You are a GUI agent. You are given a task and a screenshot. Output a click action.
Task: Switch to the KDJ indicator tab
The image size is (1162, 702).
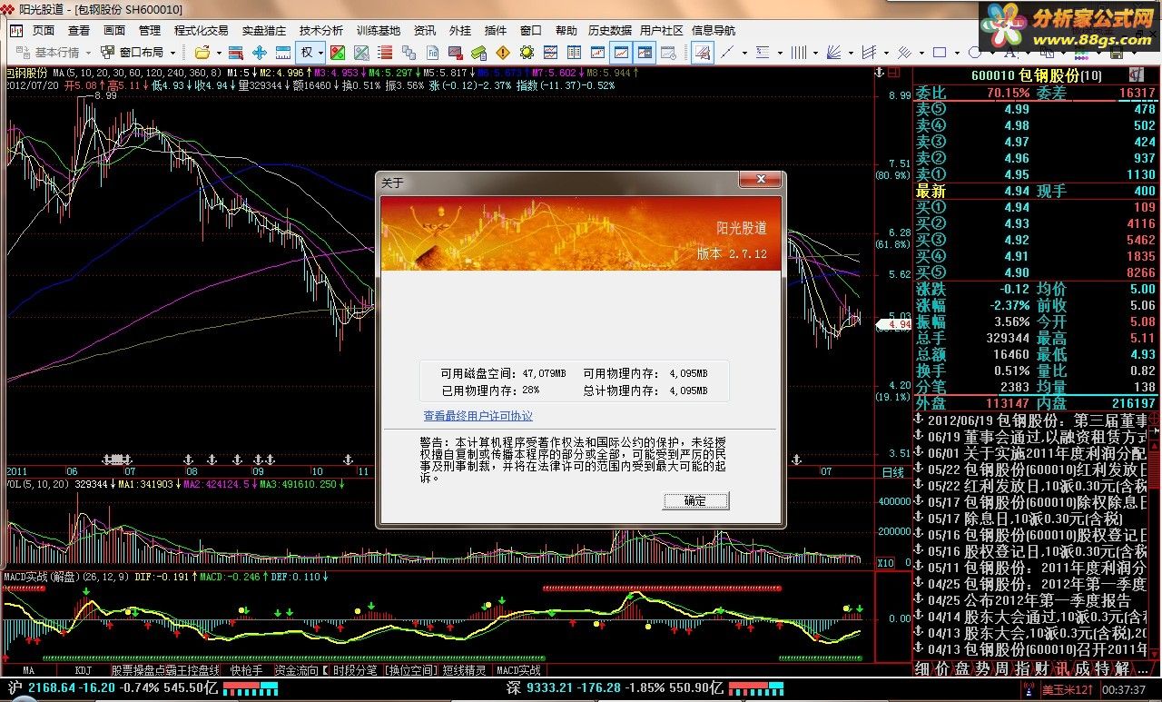[84, 670]
